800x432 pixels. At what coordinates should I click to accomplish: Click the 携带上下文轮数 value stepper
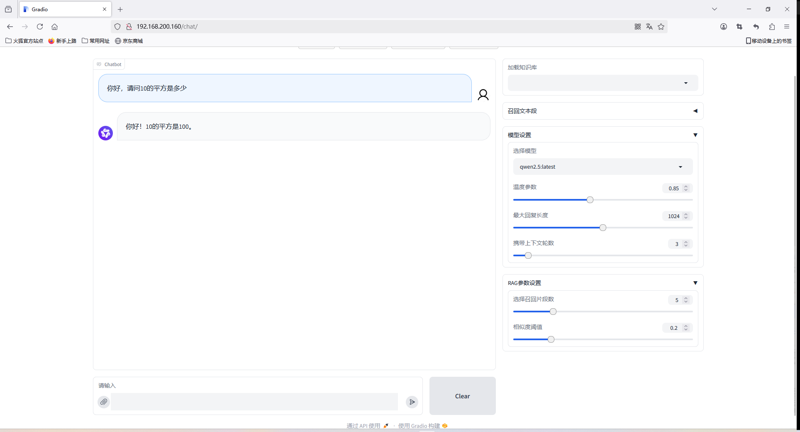click(686, 244)
